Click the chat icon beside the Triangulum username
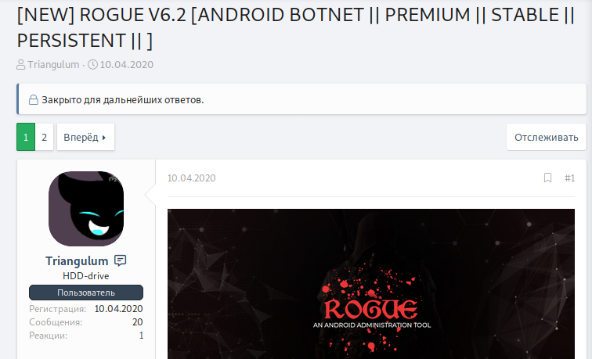The image size is (592, 359). coord(120,260)
